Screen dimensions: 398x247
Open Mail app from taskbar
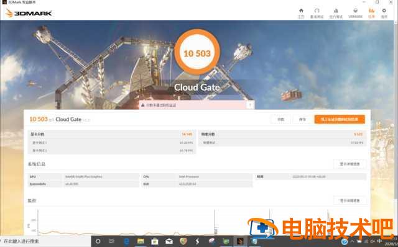[169, 241]
